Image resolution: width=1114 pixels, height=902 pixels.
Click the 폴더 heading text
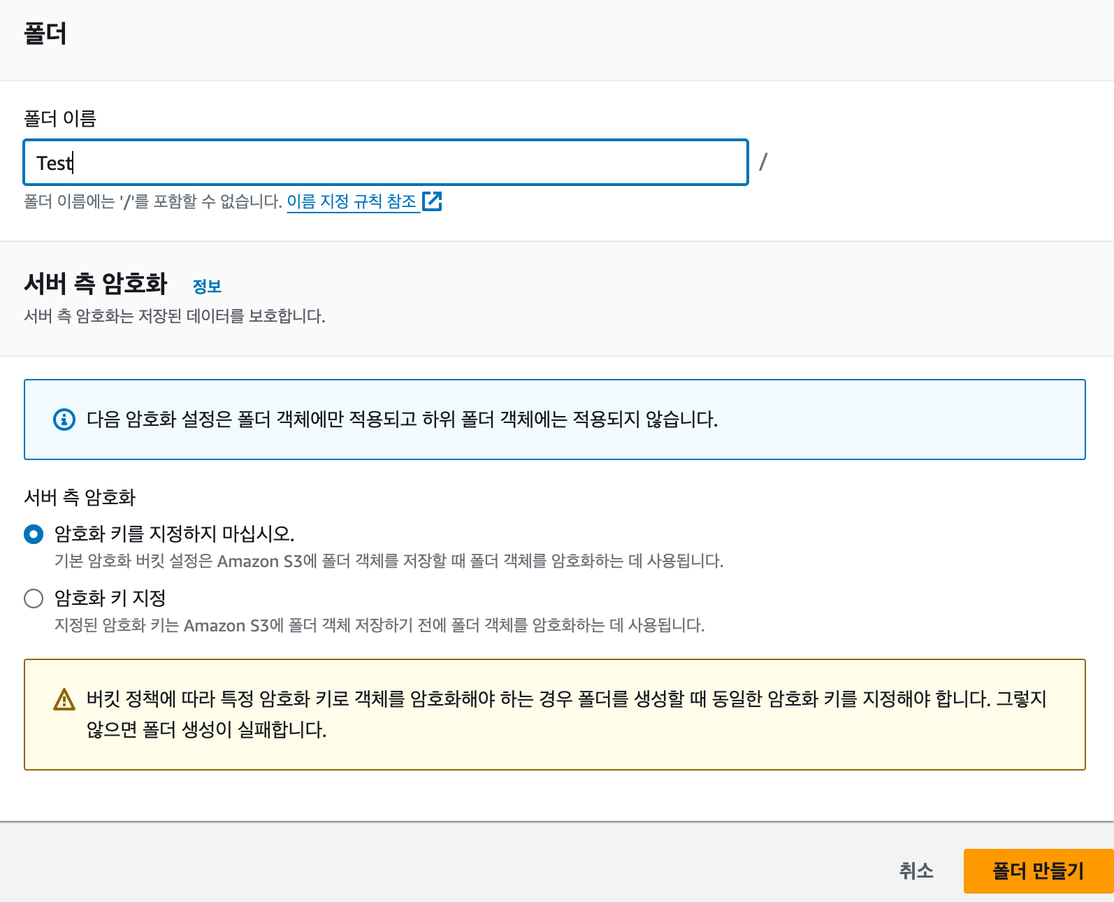(45, 34)
